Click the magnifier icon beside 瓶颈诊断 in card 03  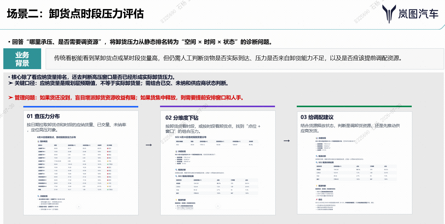click(317, 156)
